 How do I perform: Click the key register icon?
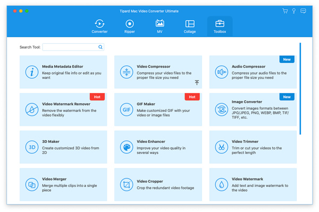pos(294,11)
